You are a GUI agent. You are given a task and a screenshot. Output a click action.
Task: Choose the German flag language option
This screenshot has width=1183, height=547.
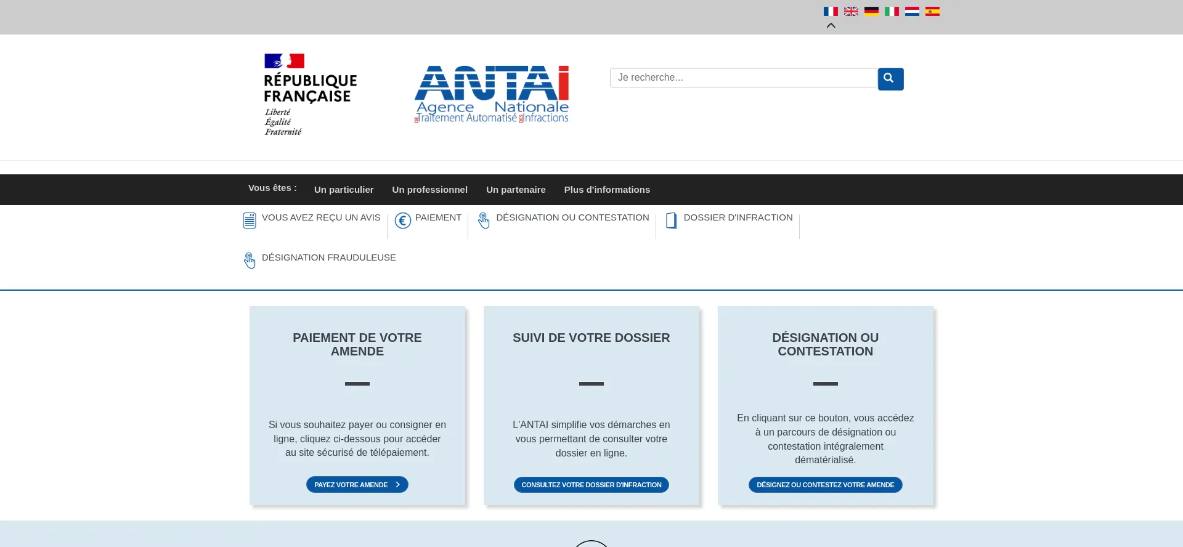coord(871,11)
